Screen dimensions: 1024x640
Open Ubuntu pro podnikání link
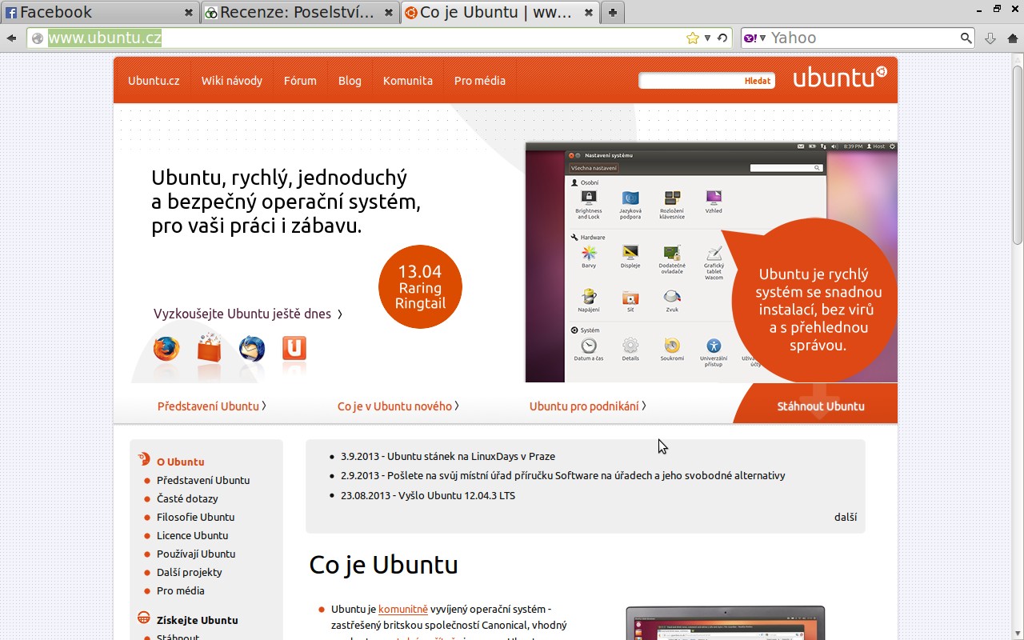588,406
